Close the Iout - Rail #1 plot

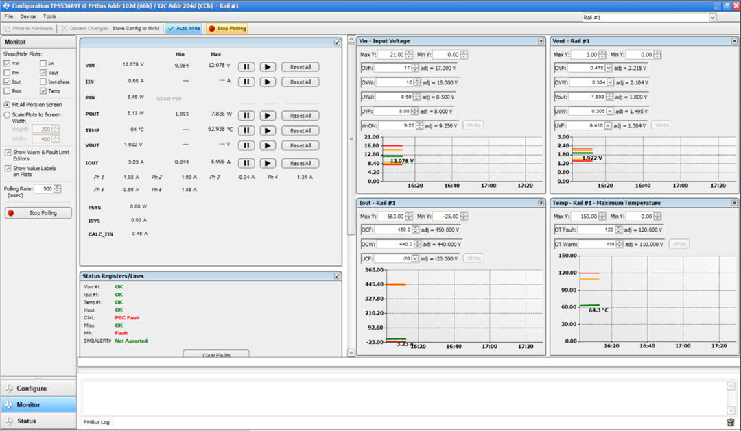(541, 203)
